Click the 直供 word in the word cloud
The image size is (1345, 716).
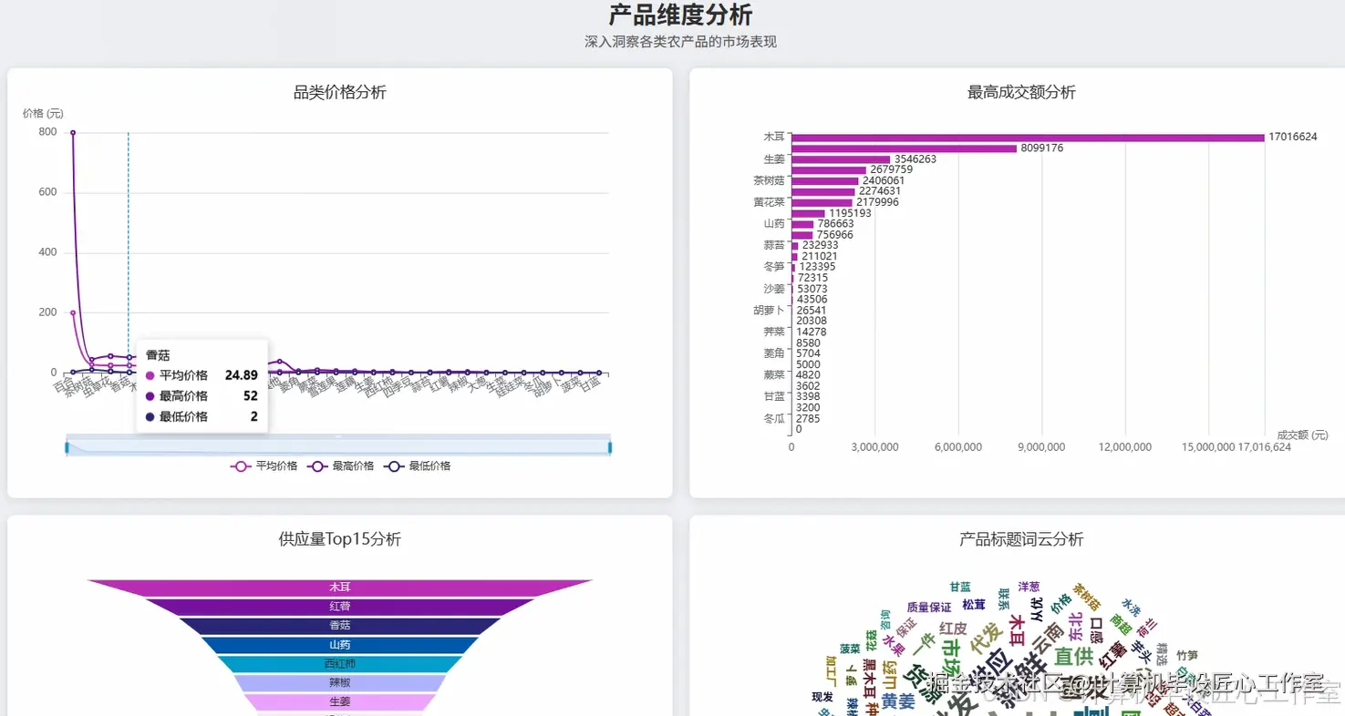pyautogui.click(x=1074, y=656)
